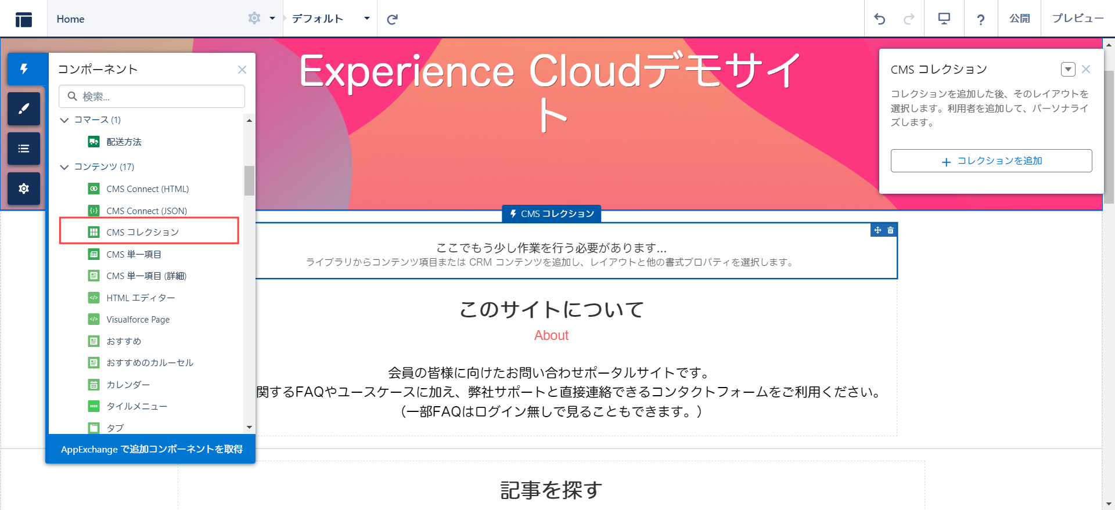The width and height of the screenshot is (1115, 510).
Task: Undo the last change
Action: pyautogui.click(x=879, y=19)
